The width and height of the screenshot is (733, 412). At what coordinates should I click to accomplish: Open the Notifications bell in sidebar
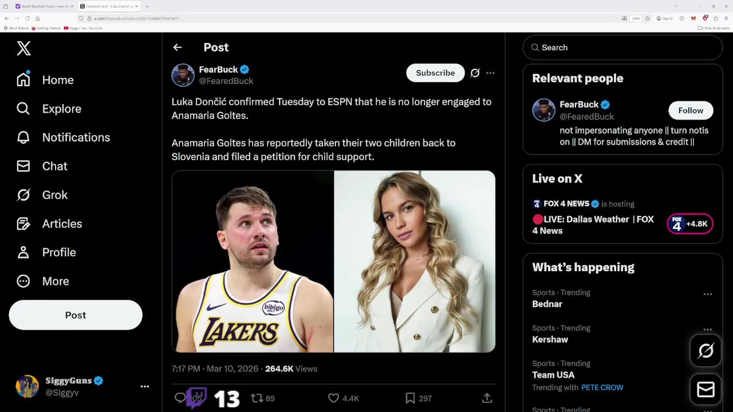tap(23, 137)
